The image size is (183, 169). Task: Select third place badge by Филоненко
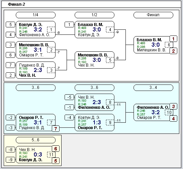173,106
